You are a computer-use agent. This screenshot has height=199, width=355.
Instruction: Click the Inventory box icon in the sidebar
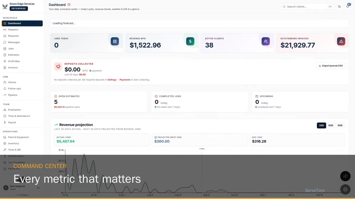click(x=5, y=143)
